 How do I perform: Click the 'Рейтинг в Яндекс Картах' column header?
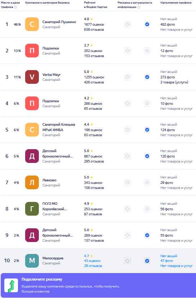pyautogui.click(x=96, y=5)
